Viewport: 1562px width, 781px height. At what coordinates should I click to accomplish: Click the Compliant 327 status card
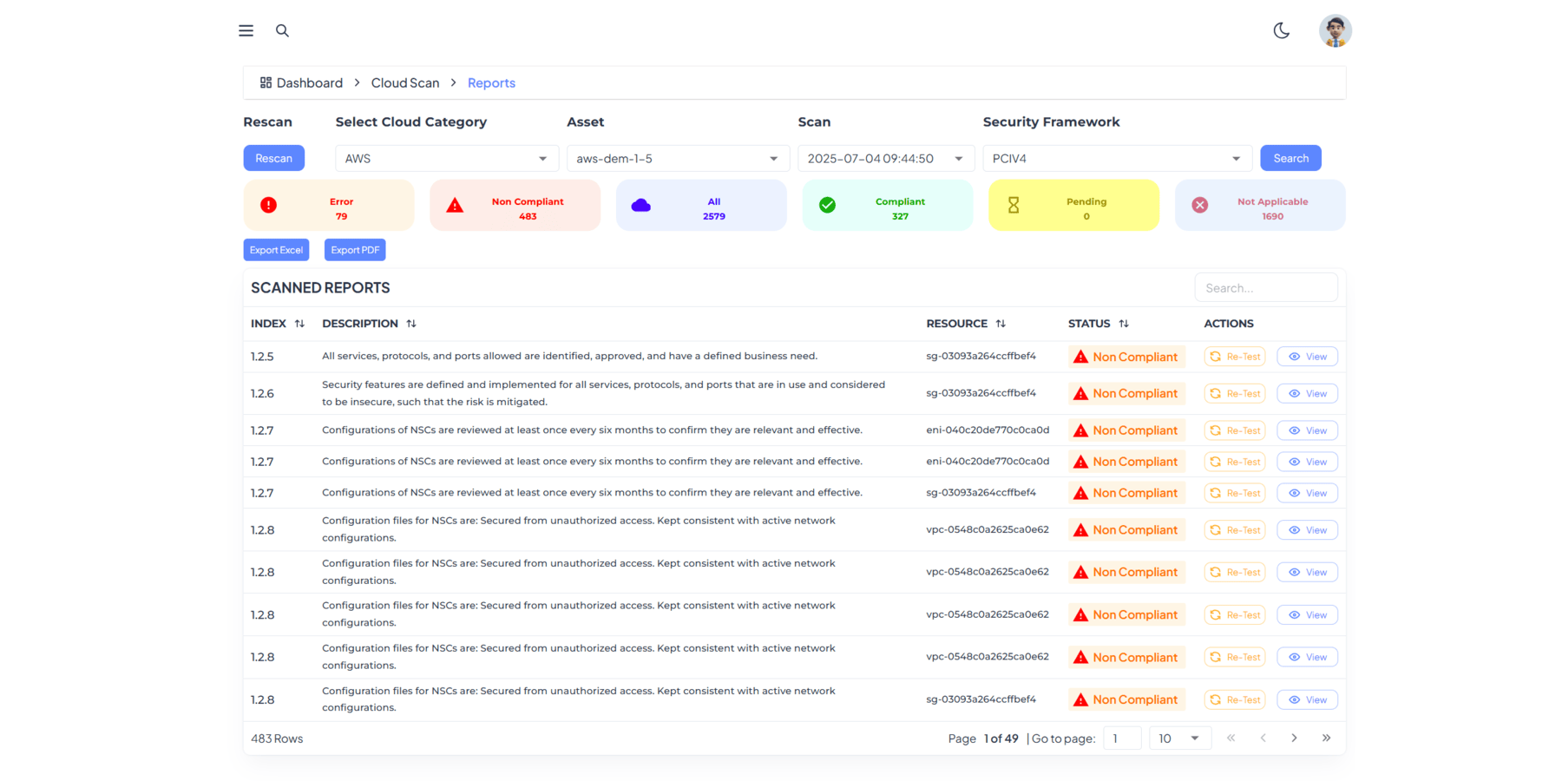[887, 205]
